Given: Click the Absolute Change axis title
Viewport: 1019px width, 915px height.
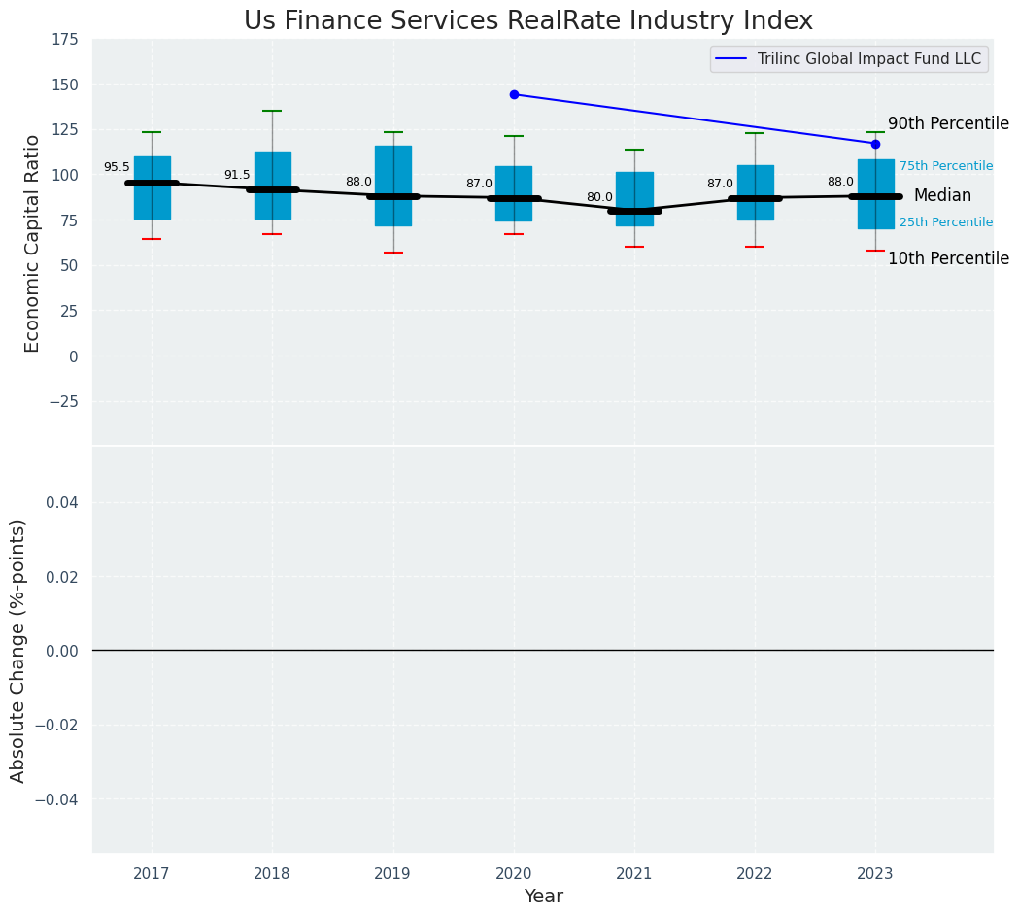Looking at the screenshot, I should click(18, 650).
